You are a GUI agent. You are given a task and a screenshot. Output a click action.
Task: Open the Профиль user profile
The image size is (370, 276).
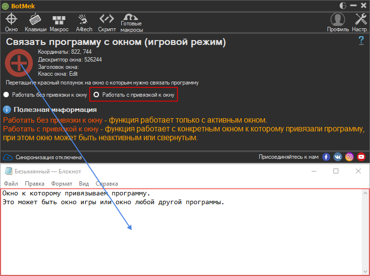(x=338, y=22)
